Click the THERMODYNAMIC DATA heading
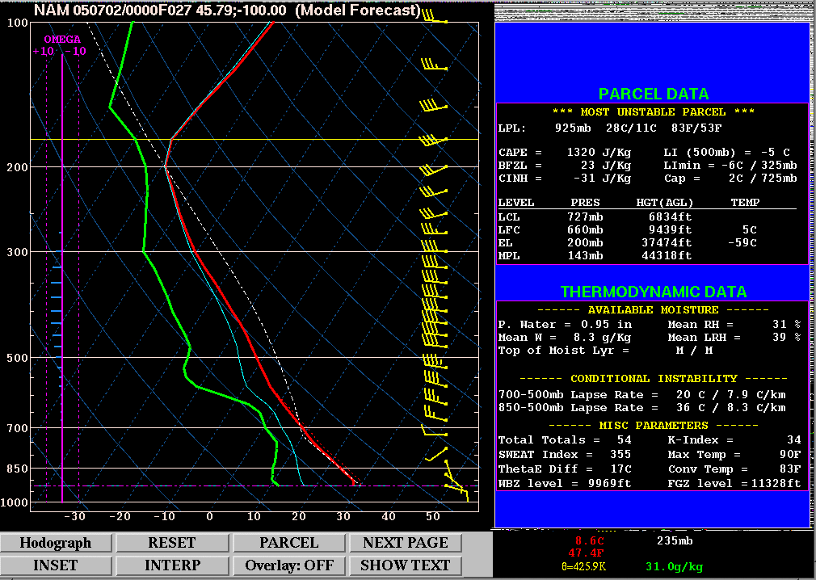Screen dimensions: 816x580 653,292
